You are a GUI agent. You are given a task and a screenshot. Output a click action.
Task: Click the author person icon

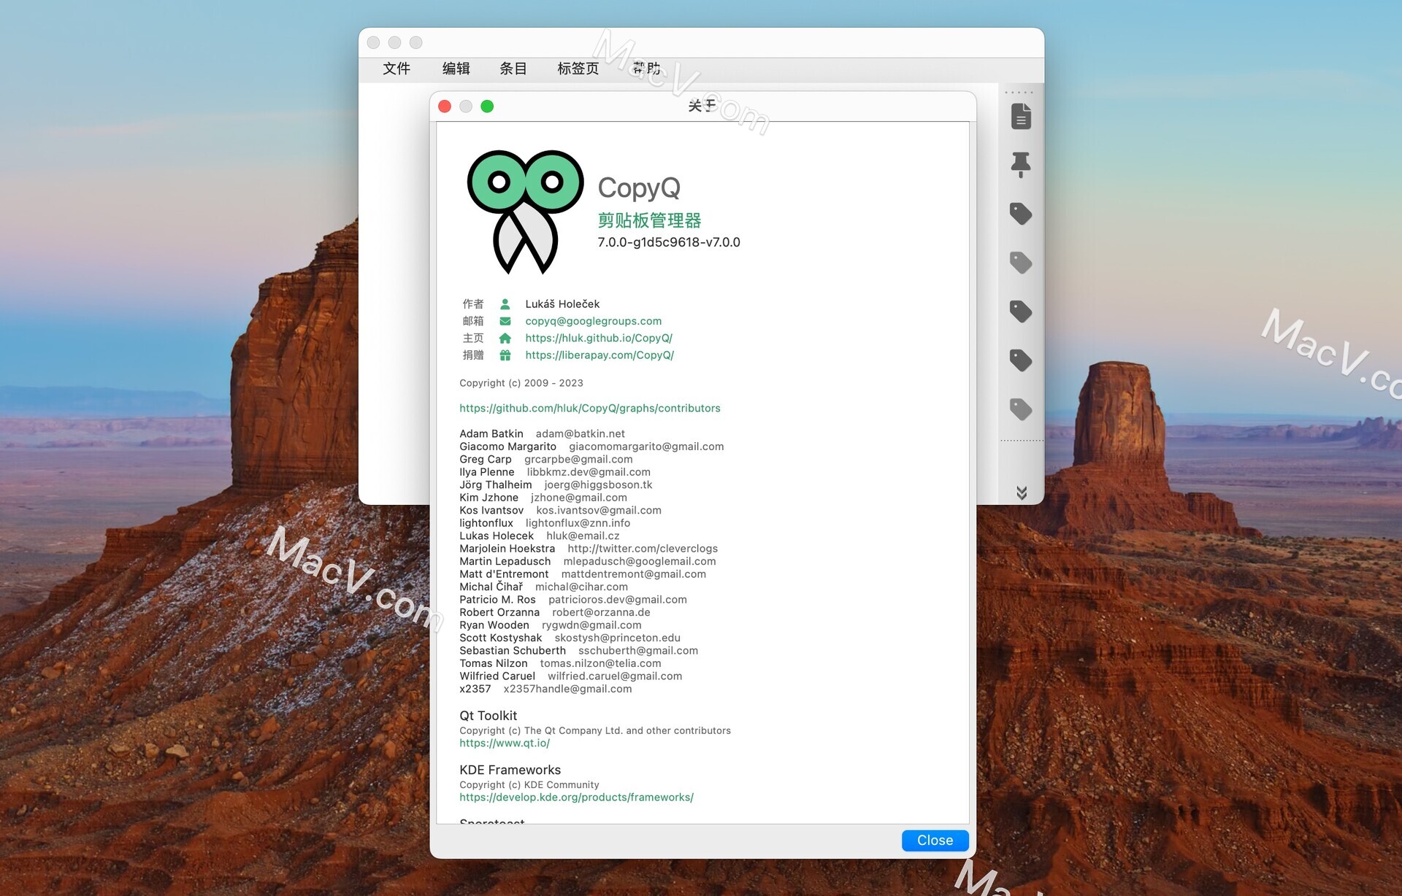[505, 304]
